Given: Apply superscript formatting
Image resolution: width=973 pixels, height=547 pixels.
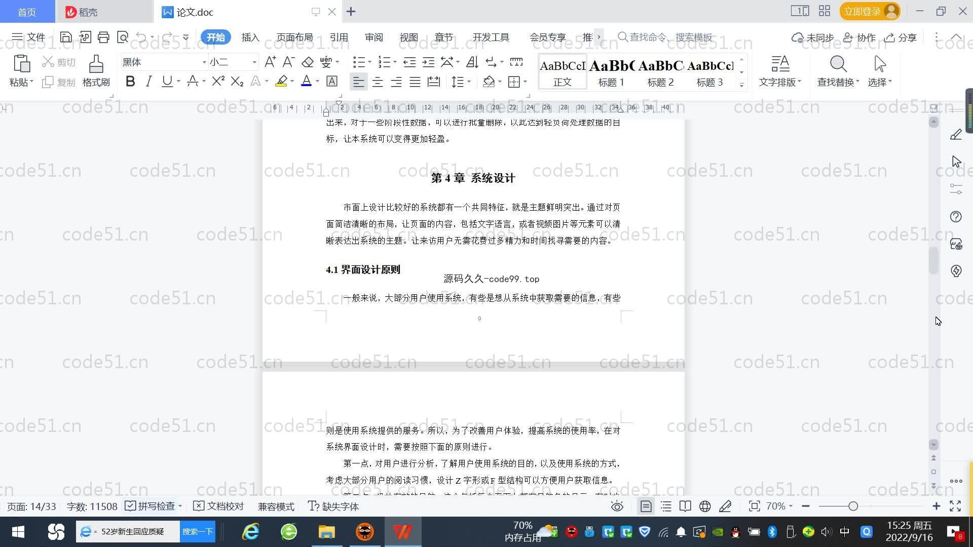Looking at the screenshot, I should pos(218,82).
